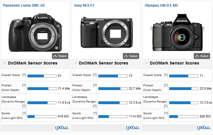Click the Panasonic Lumix G5 camera photo
The width and height of the screenshot is (213, 135).
click(x=35, y=33)
